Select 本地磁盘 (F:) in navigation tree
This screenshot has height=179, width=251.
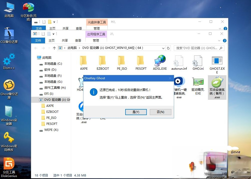pos(50,76)
